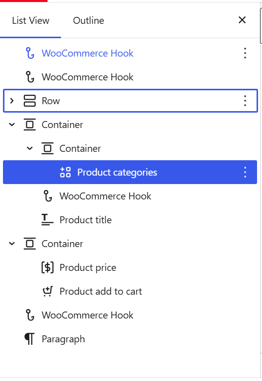The width and height of the screenshot is (262, 381).
Task: Click the Product title text icon
Action: [x=48, y=220]
